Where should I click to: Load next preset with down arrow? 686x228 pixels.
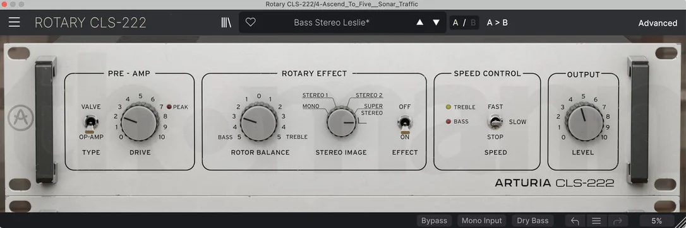436,23
